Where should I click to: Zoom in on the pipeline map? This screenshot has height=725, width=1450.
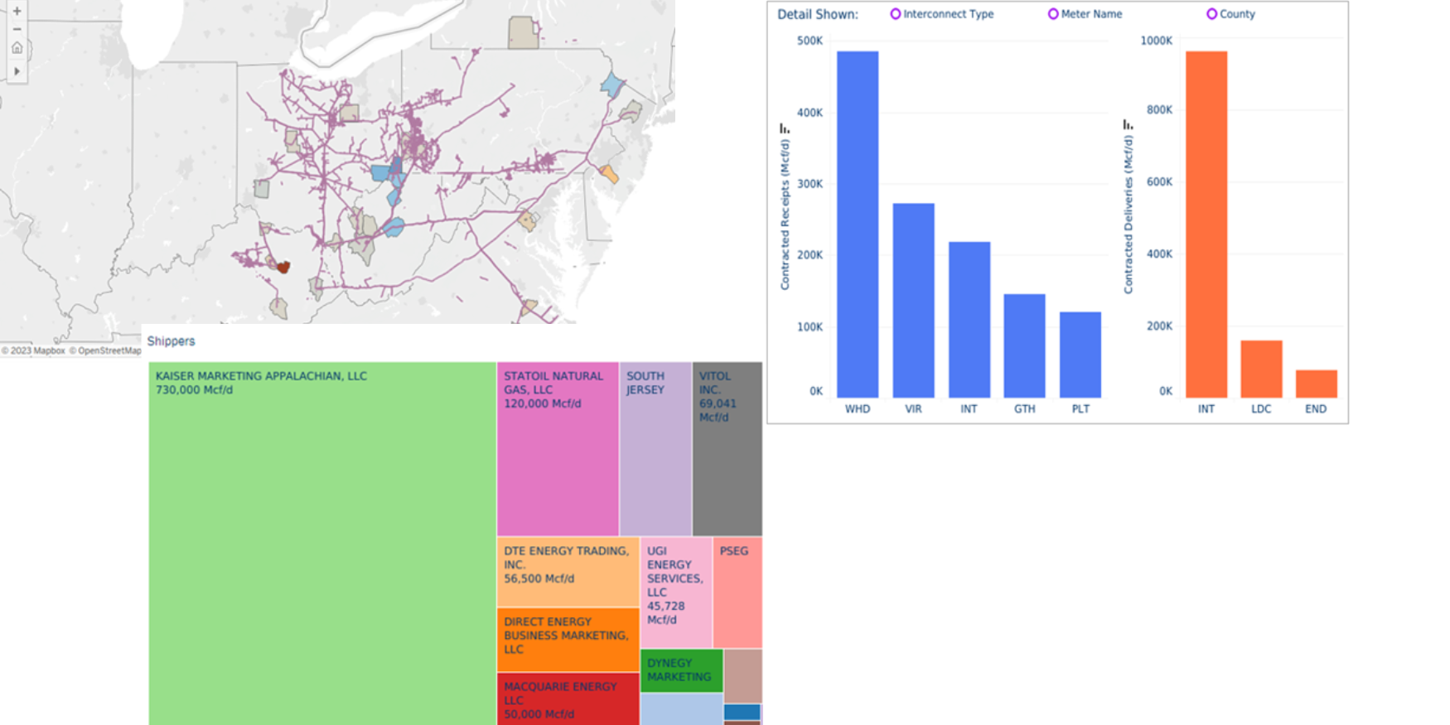click(17, 11)
